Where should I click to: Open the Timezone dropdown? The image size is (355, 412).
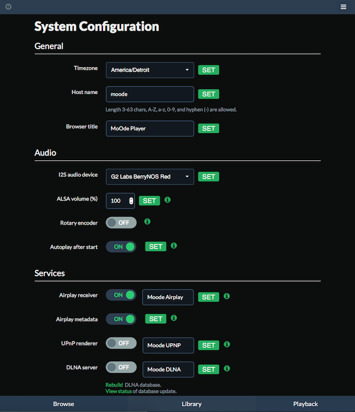click(150, 70)
